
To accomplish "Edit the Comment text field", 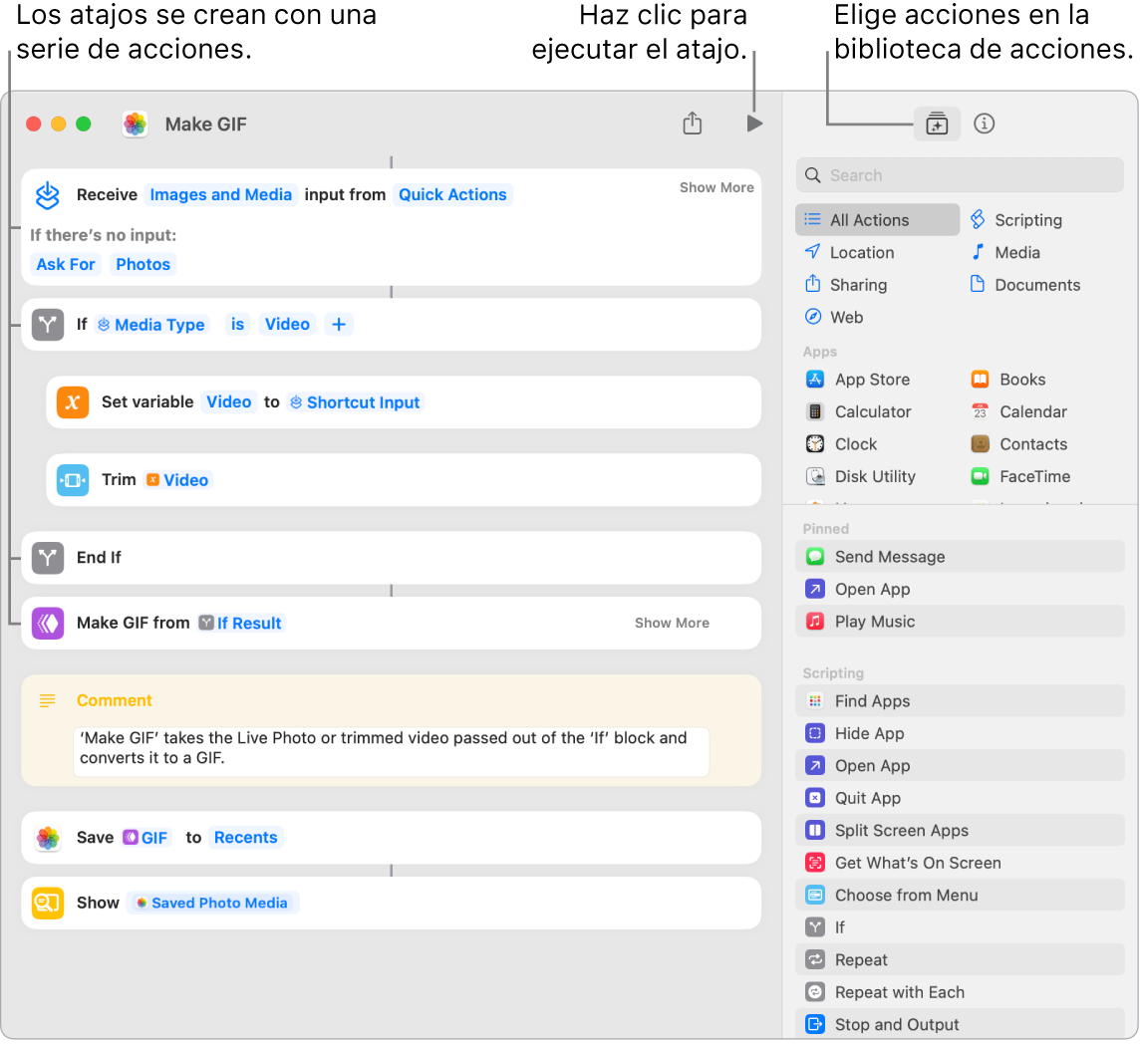I will pyautogui.click(x=392, y=752).
